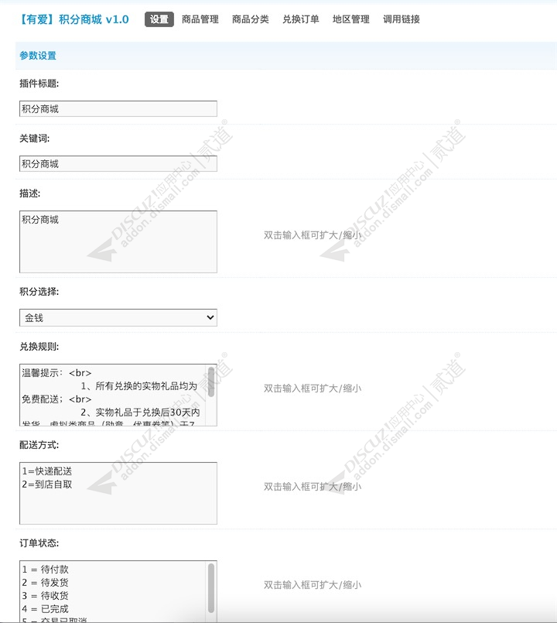The image size is (557, 623).
Task: Click the '3 = 待收货' line
Action: coord(46,596)
